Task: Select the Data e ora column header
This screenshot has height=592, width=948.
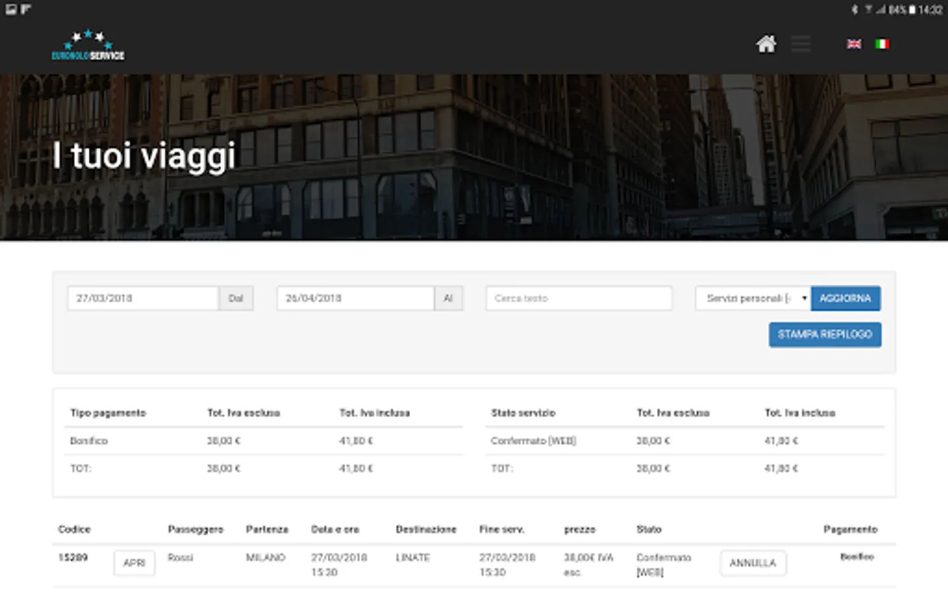Action: tap(335, 530)
